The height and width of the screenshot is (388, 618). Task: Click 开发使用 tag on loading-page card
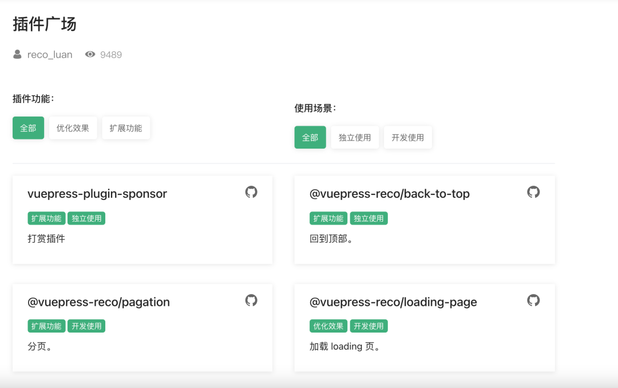click(x=369, y=326)
